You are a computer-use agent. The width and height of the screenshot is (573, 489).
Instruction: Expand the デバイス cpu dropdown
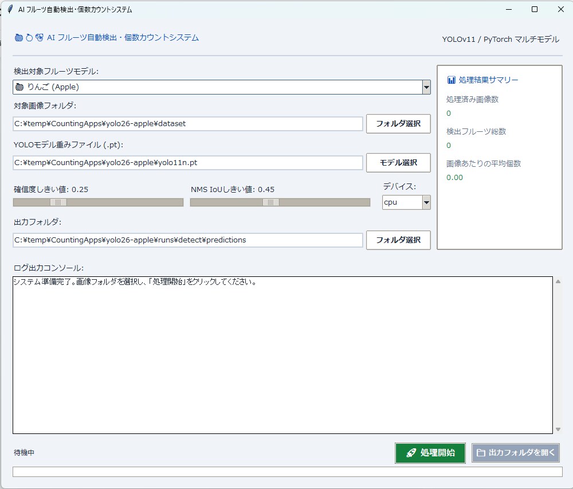pyautogui.click(x=426, y=202)
